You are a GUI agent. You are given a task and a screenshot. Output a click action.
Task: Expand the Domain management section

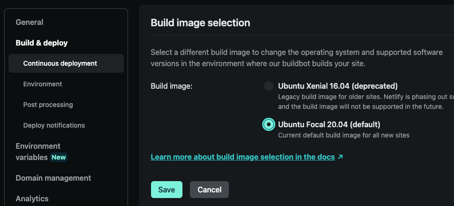[x=53, y=178]
